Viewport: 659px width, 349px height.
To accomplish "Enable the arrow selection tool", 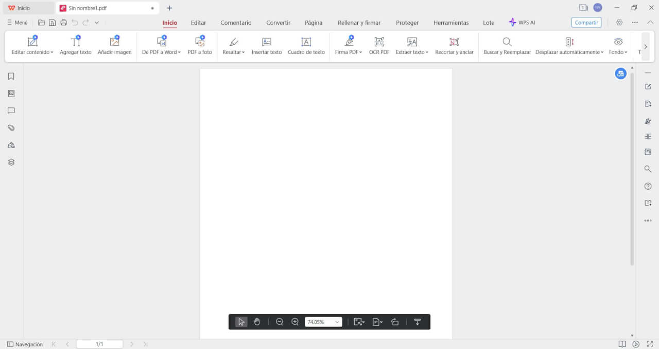I will 241,322.
